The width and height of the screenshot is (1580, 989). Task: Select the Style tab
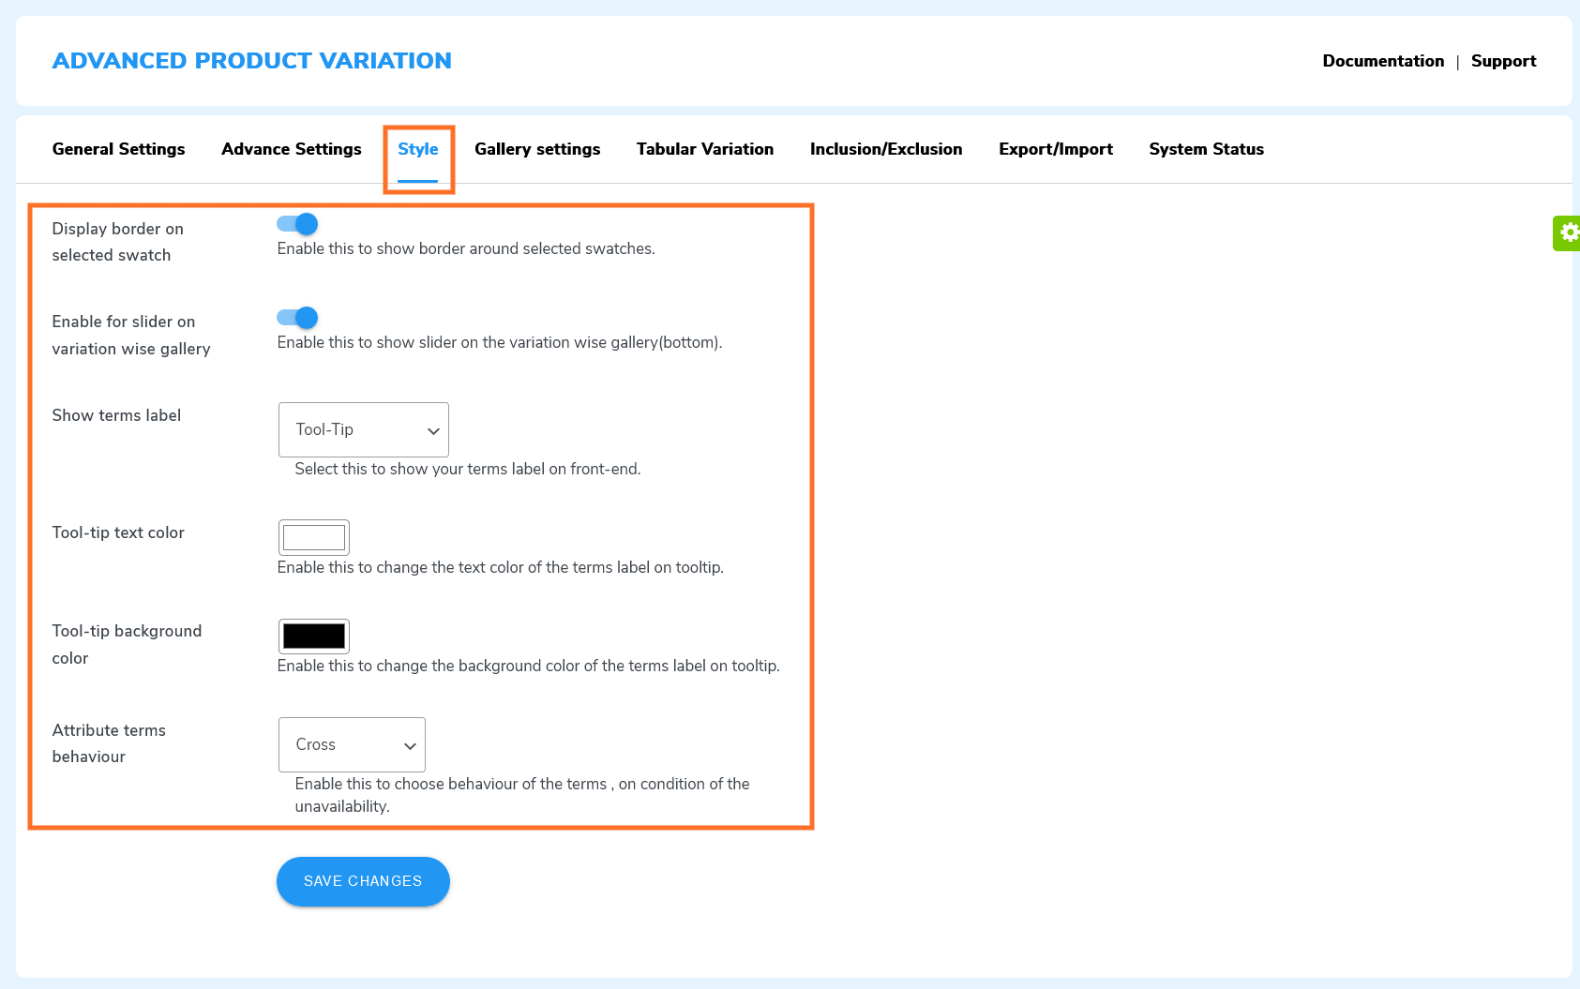[418, 148]
